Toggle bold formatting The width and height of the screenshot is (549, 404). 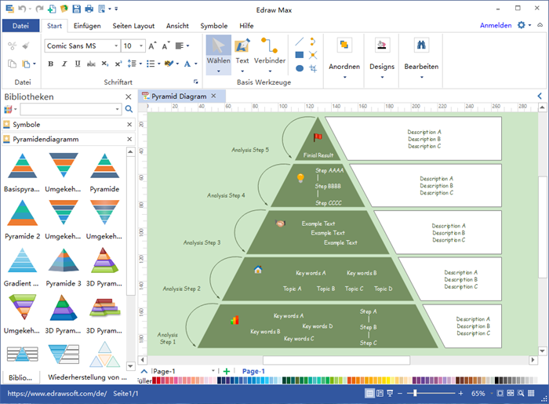click(x=51, y=64)
